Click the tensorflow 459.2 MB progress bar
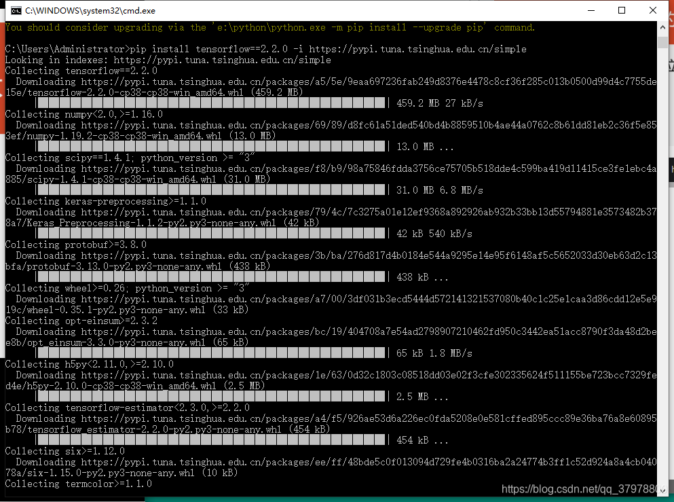 tap(212, 103)
